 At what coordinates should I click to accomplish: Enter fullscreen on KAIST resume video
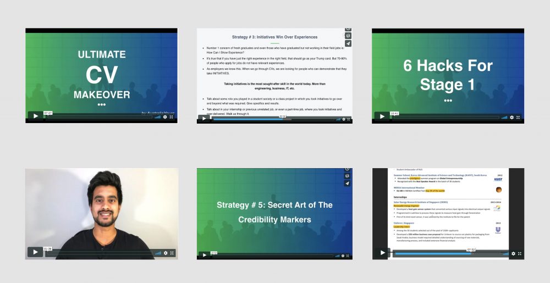point(520,253)
